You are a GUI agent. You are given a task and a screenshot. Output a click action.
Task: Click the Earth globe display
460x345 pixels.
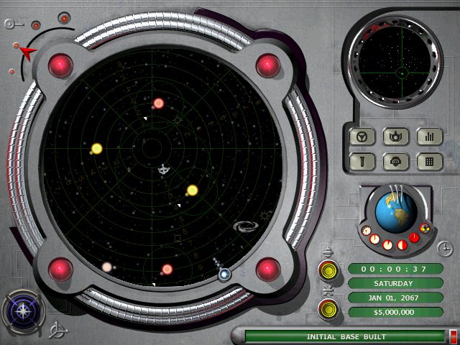395,212
